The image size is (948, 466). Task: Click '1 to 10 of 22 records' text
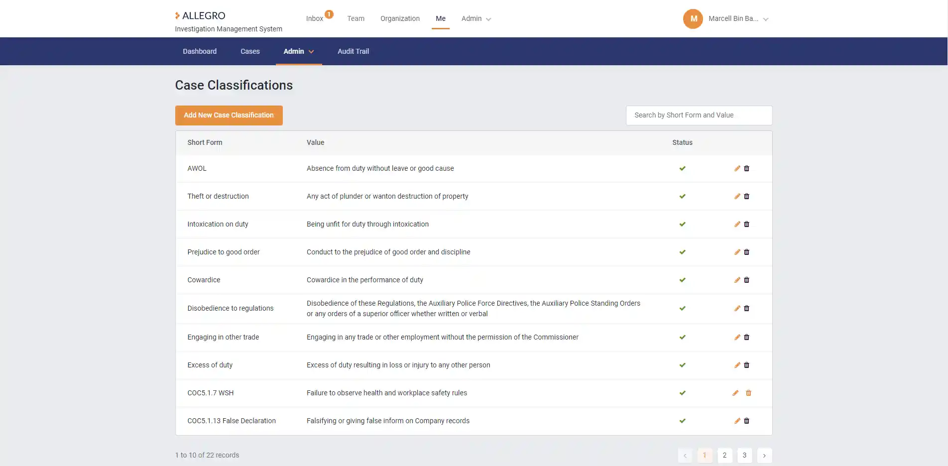coord(207,455)
